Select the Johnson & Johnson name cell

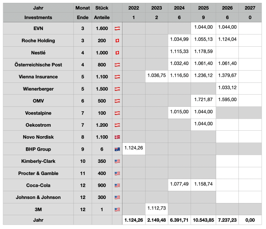pyautogui.click(x=38, y=197)
